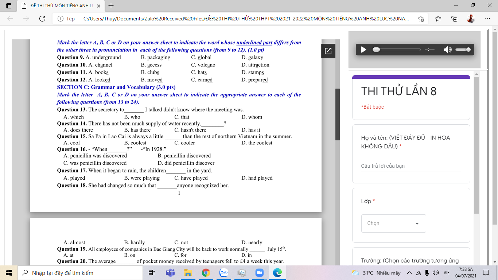498x280 pixels.
Task: Reload the page with the refresh icon
Action: click(x=42, y=19)
